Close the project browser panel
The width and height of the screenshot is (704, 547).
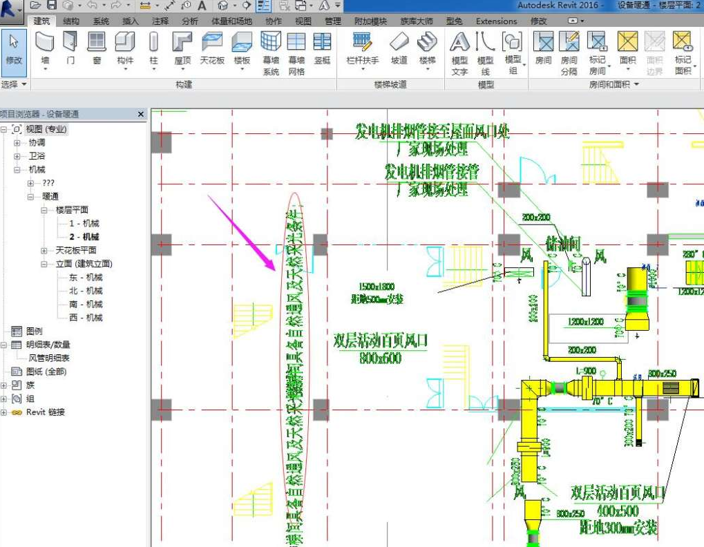click(x=141, y=114)
